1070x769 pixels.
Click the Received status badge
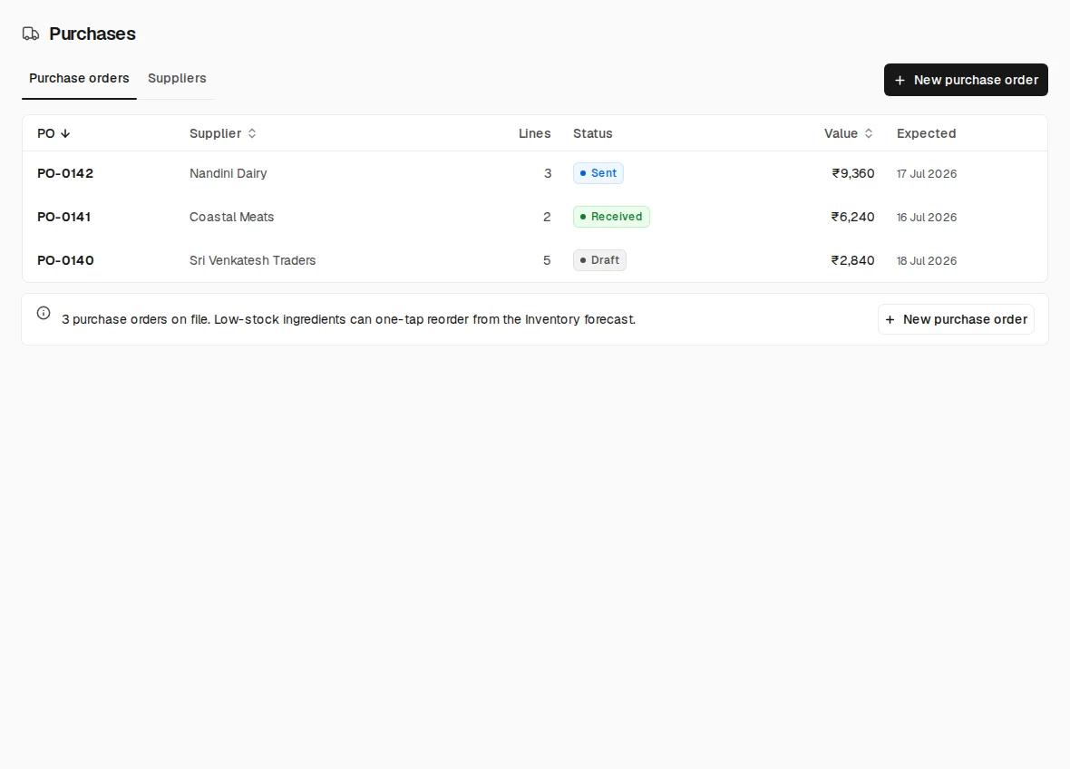click(x=611, y=217)
